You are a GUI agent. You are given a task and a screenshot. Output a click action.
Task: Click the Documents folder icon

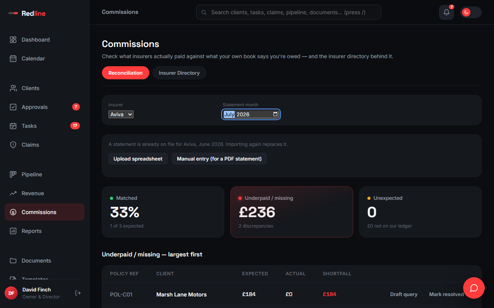point(13,261)
